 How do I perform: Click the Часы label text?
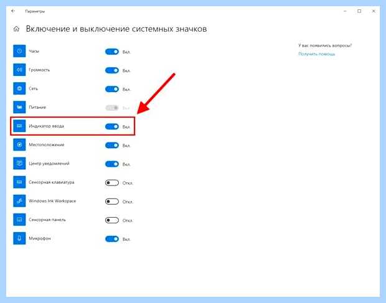pyautogui.click(x=34, y=51)
